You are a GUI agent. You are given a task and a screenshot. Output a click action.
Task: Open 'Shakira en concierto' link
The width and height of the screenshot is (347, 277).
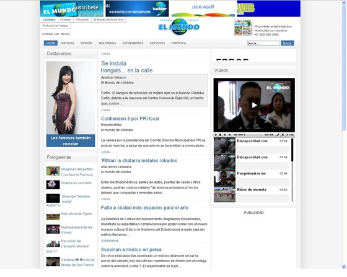(x=76, y=183)
